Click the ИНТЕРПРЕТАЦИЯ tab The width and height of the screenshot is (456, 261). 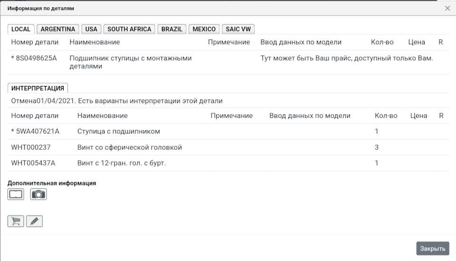(x=38, y=88)
